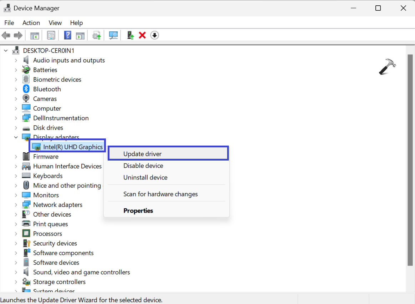Click the Processors chip icon in the tree

(26, 234)
